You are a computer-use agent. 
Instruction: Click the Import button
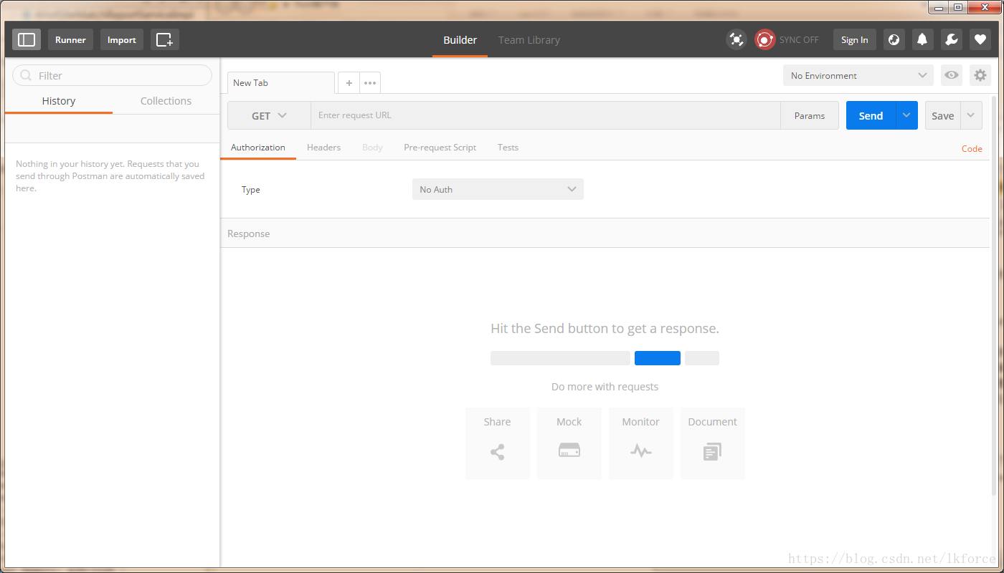(x=122, y=39)
